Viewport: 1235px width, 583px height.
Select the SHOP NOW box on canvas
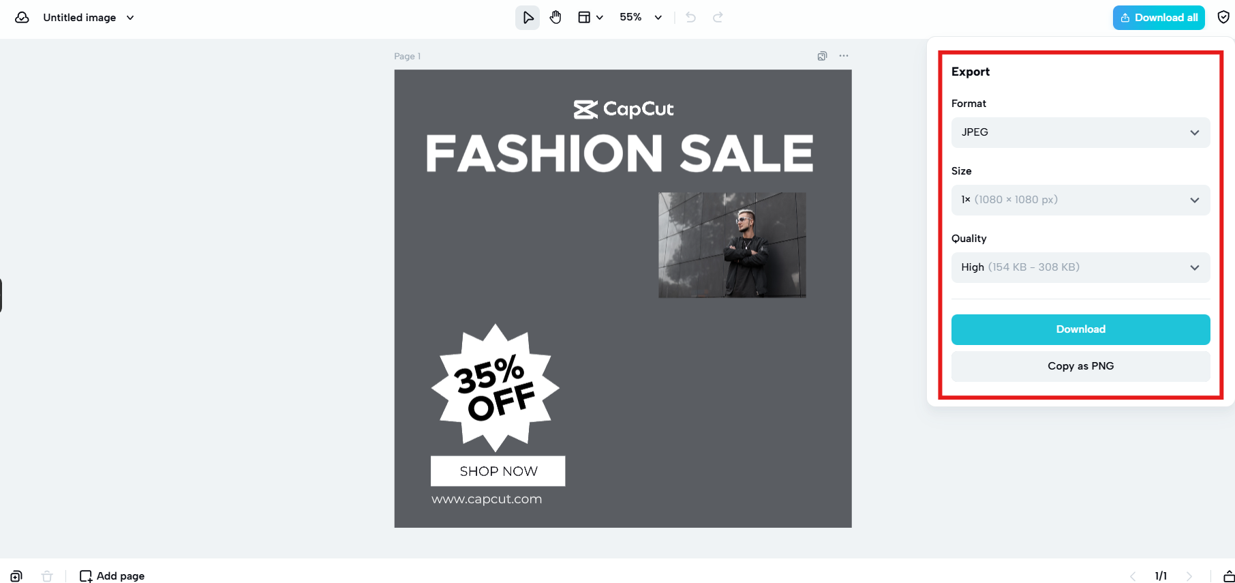(x=498, y=471)
